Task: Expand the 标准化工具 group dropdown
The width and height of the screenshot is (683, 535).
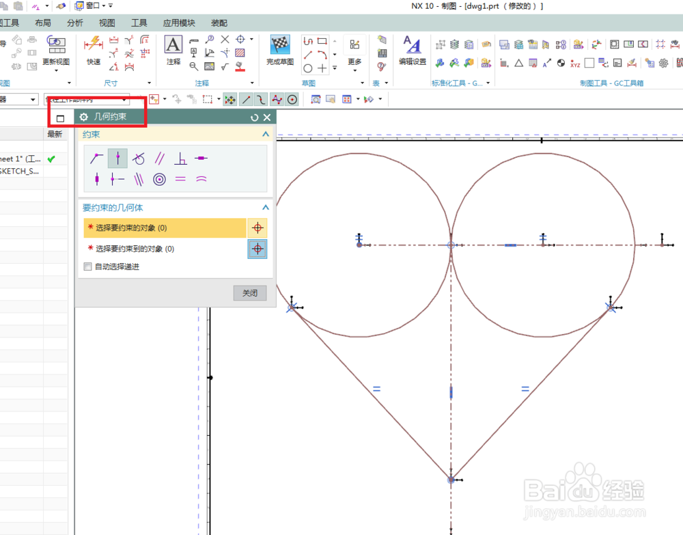Action: point(488,83)
